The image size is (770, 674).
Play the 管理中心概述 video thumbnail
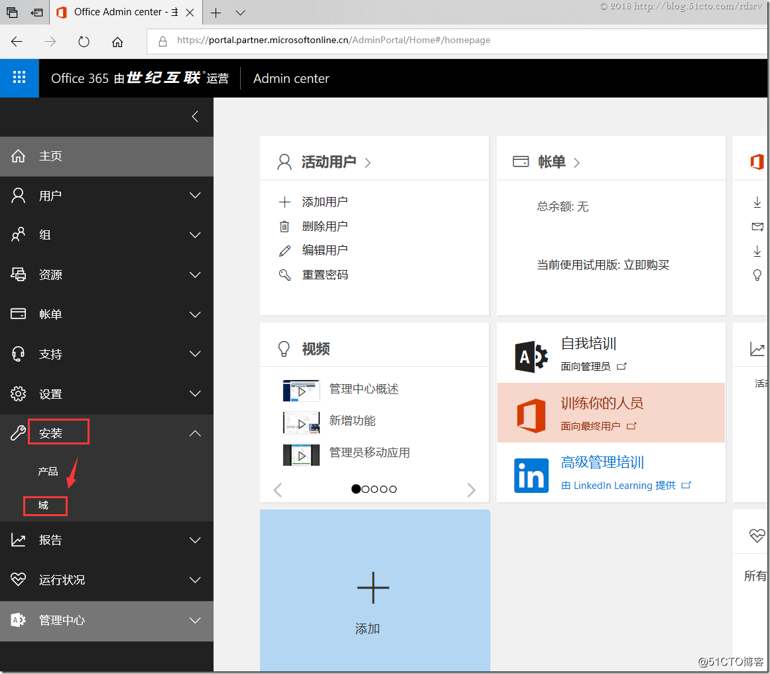(301, 391)
